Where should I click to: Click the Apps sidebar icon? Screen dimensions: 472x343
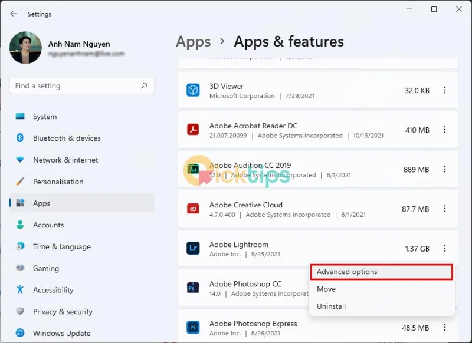coord(20,203)
